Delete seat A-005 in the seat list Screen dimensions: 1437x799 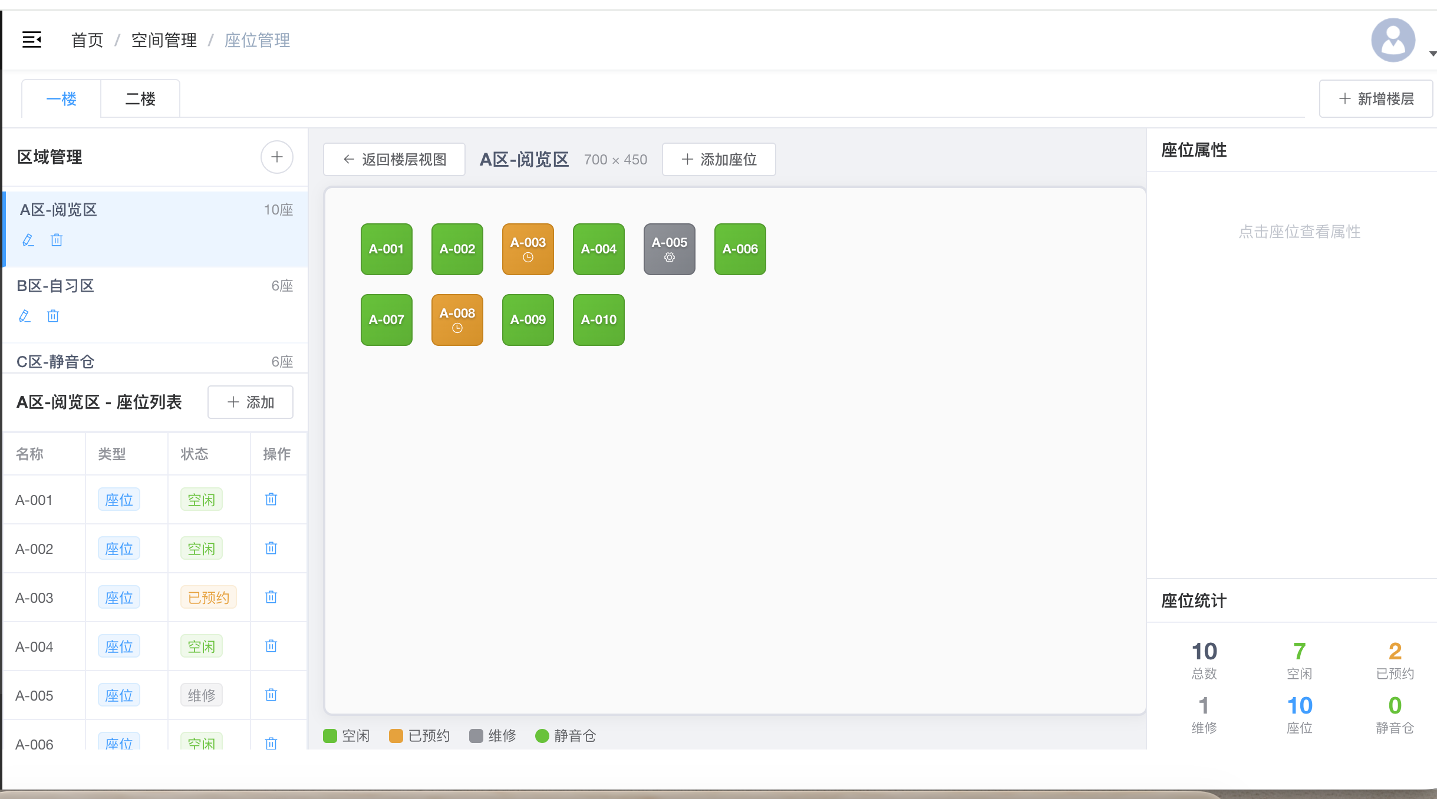coord(271,695)
